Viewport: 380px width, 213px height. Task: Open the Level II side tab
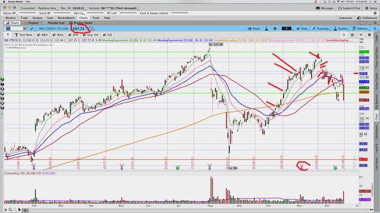[x=376, y=148]
